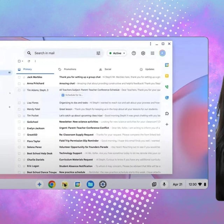Click the 32 unread count badge in sidebar
This screenshot has width=224, height=224.
pos(9,72)
